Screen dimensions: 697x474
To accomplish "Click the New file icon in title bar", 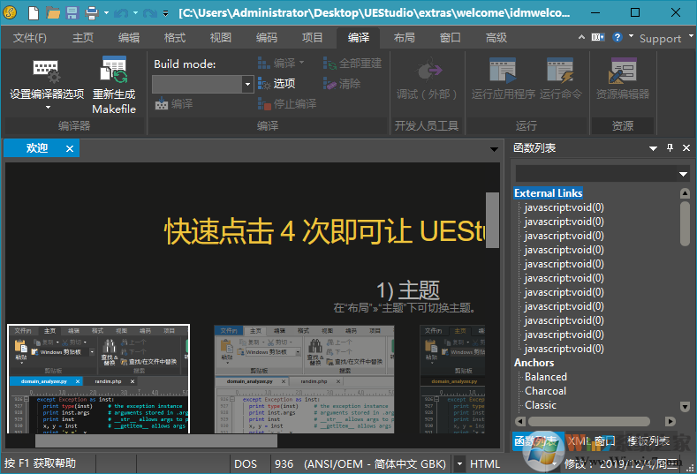I will click(x=34, y=13).
